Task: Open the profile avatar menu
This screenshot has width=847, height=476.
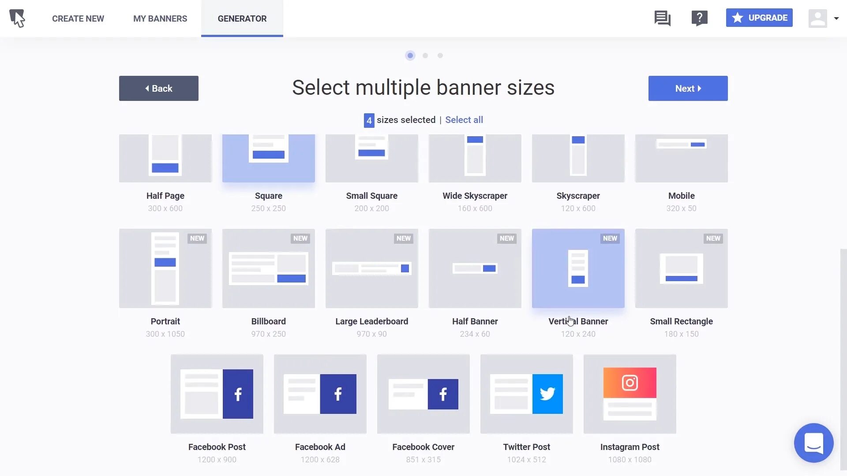Action: coord(817,19)
